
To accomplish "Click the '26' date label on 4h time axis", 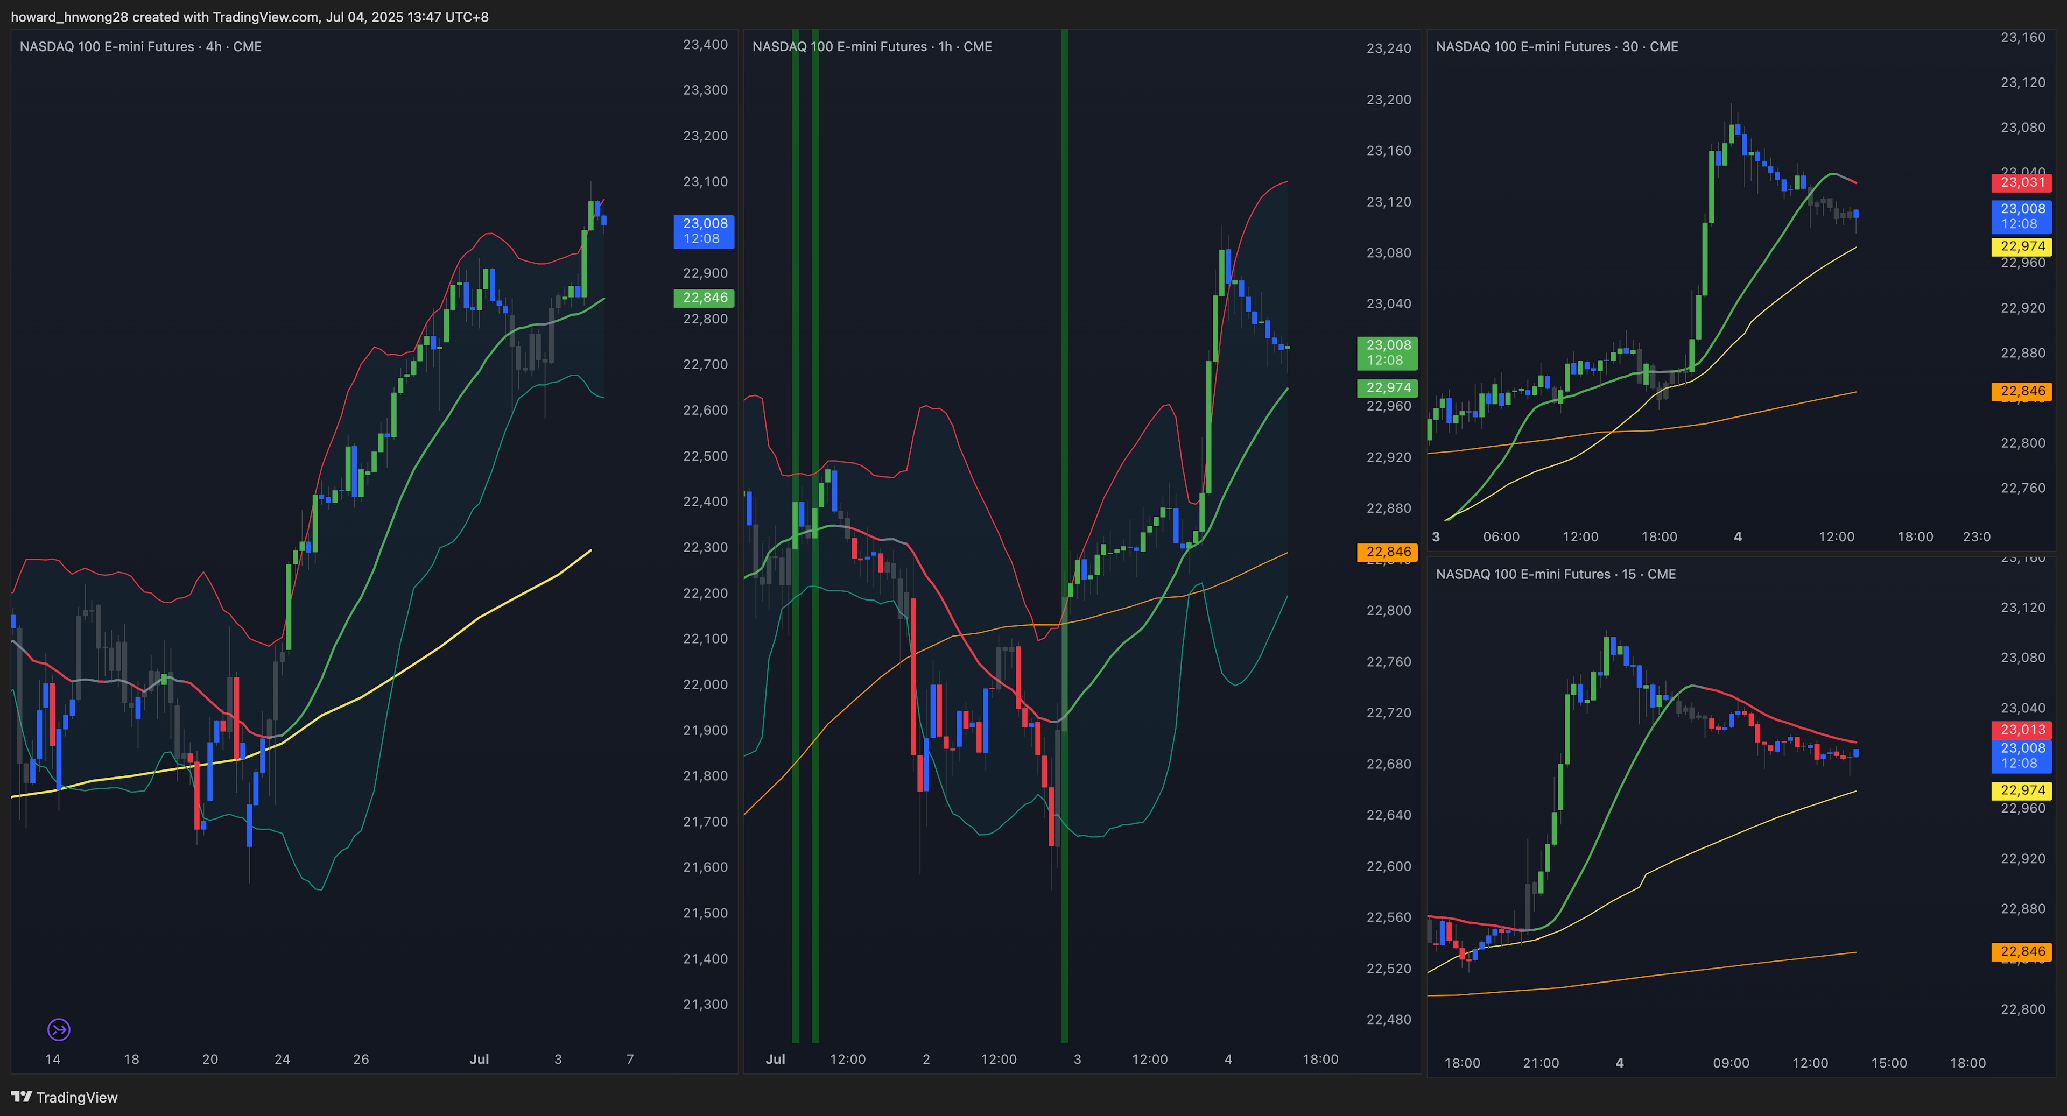I will point(361,1059).
